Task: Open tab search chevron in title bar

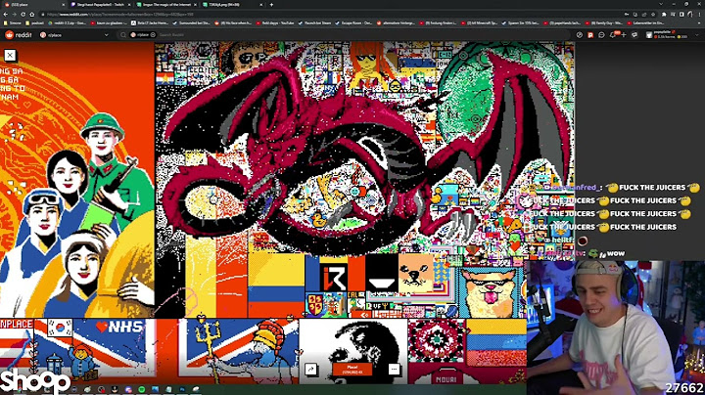Action: [661, 4]
